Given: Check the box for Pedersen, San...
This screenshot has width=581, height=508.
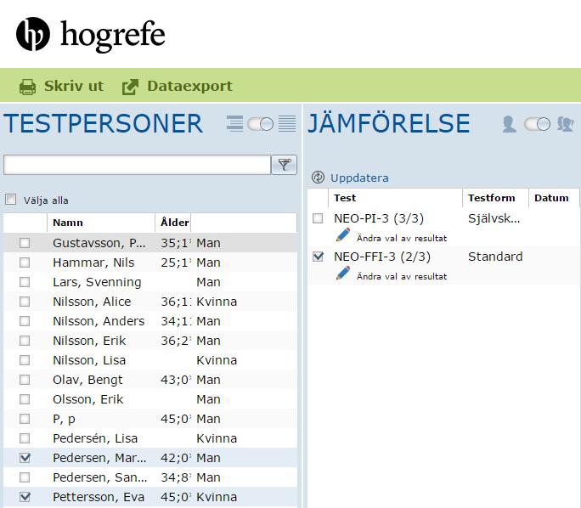Looking at the screenshot, I should pyautogui.click(x=25, y=477).
